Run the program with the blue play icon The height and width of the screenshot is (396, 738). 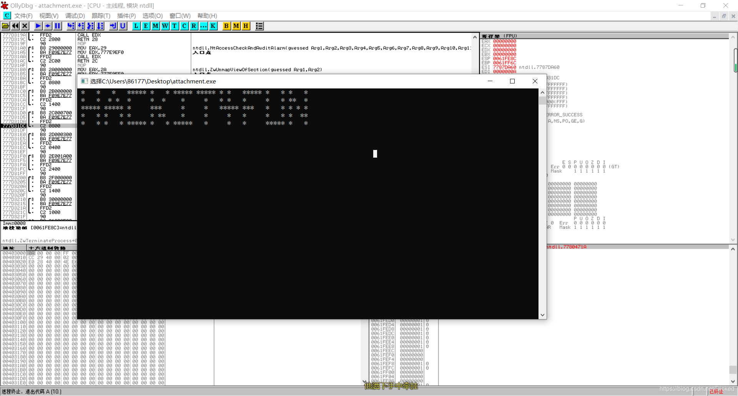[x=38, y=26]
